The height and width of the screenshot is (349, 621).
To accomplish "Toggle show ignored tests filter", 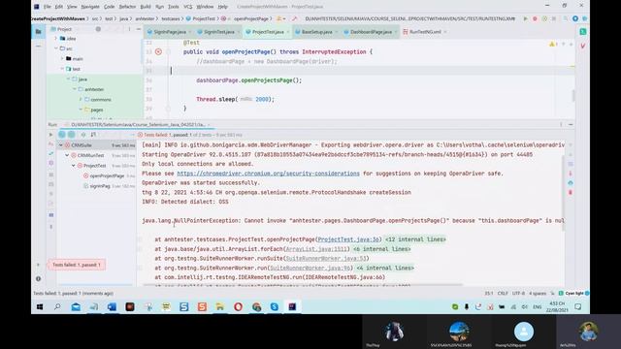I will (71, 135).
